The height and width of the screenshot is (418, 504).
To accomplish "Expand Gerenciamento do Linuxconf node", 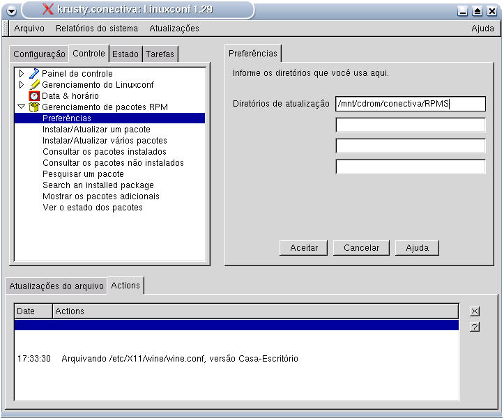I will (x=22, y=85).
